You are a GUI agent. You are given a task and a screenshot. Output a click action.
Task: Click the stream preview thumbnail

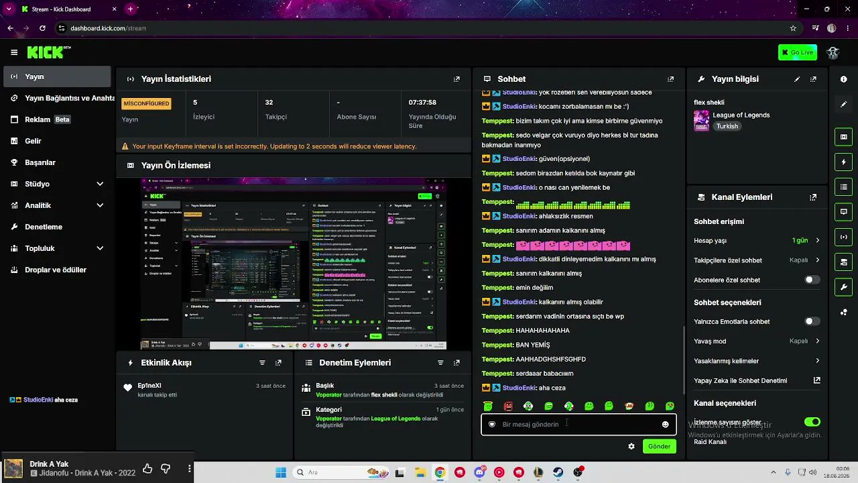pyautogui.click(x=294, y=264)
